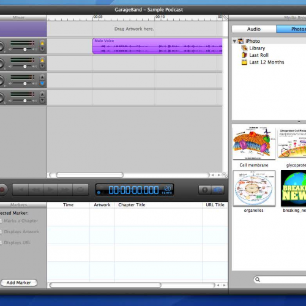Click the Mixer column header
Screen dimensions: 306x306
point(19,18)
